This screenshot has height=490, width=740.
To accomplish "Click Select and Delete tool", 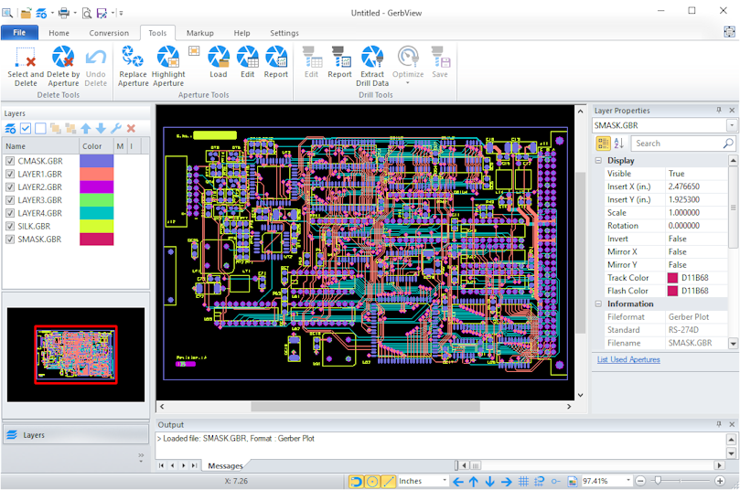I will coord(26,67).
